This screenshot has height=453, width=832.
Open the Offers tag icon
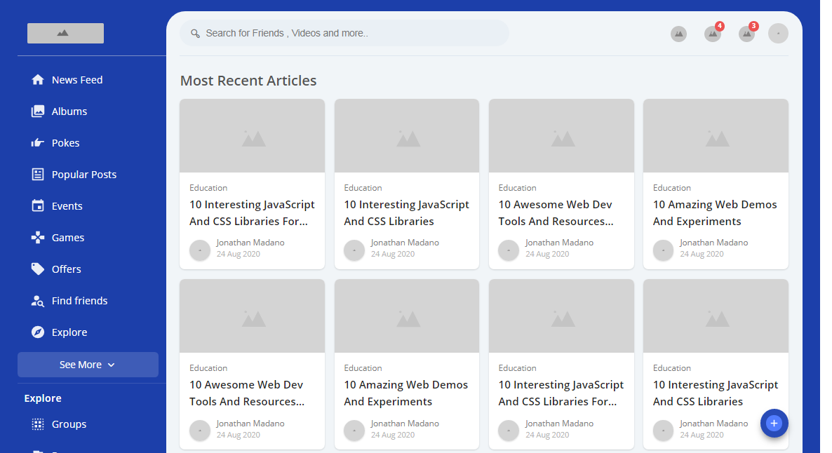(38, 269)
